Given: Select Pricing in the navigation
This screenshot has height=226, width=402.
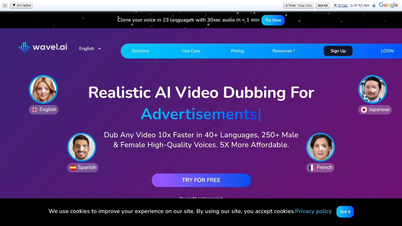Looking at the screenshot, I should [237, 51].
